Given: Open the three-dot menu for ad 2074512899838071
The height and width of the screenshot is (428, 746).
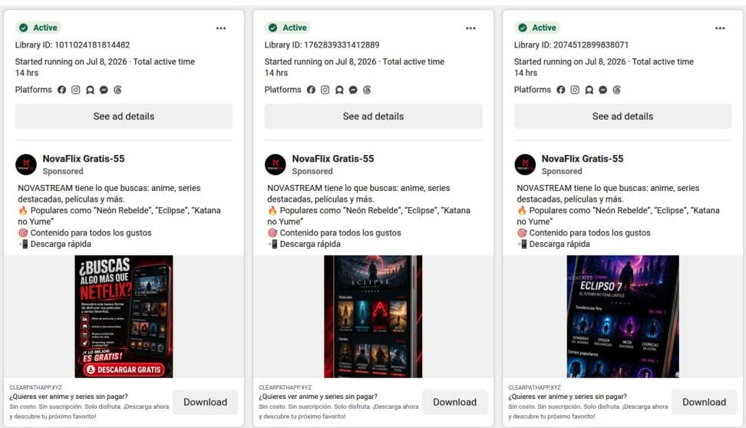Looking at the screenshot, I should (x=720, y=28).
